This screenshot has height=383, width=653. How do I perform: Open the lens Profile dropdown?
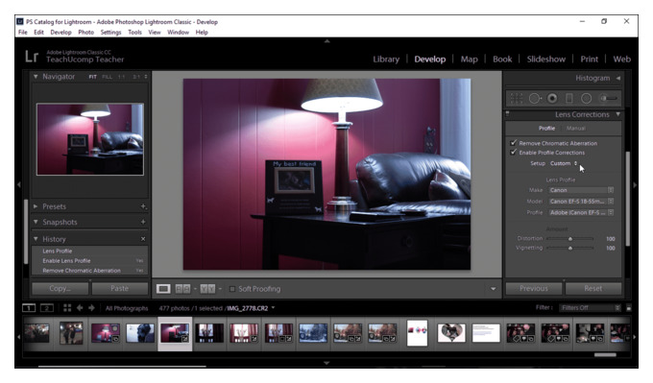coord(581,212)
